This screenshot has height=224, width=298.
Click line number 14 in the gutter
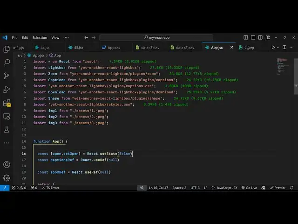point(24,141)
